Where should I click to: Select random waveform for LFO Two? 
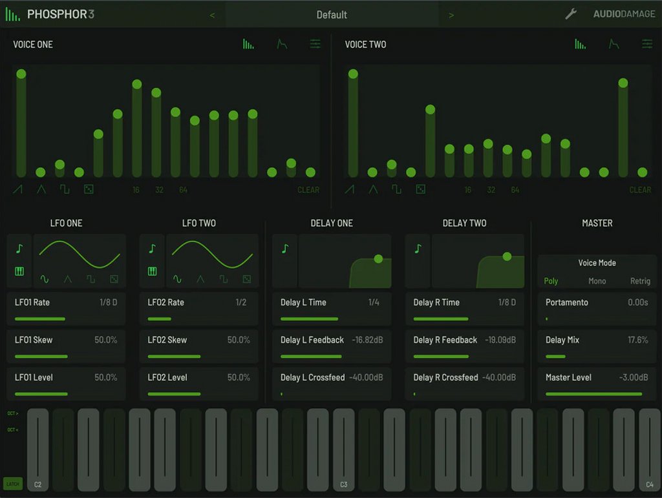click(247, 279)
